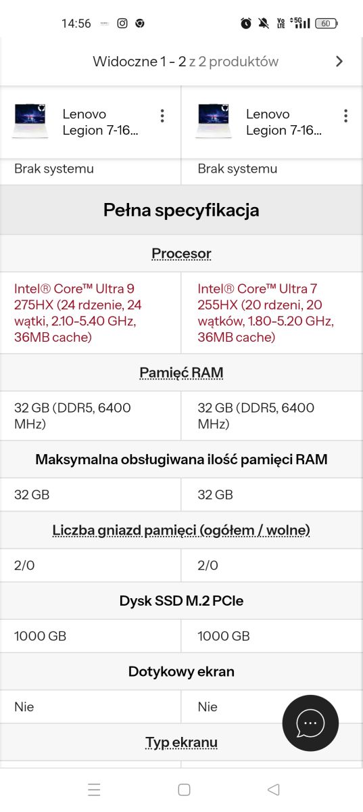Open options menu for second Lenovo Legion

345,116
